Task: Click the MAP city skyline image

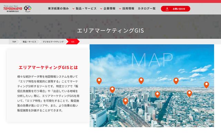Action: (152, 86)
